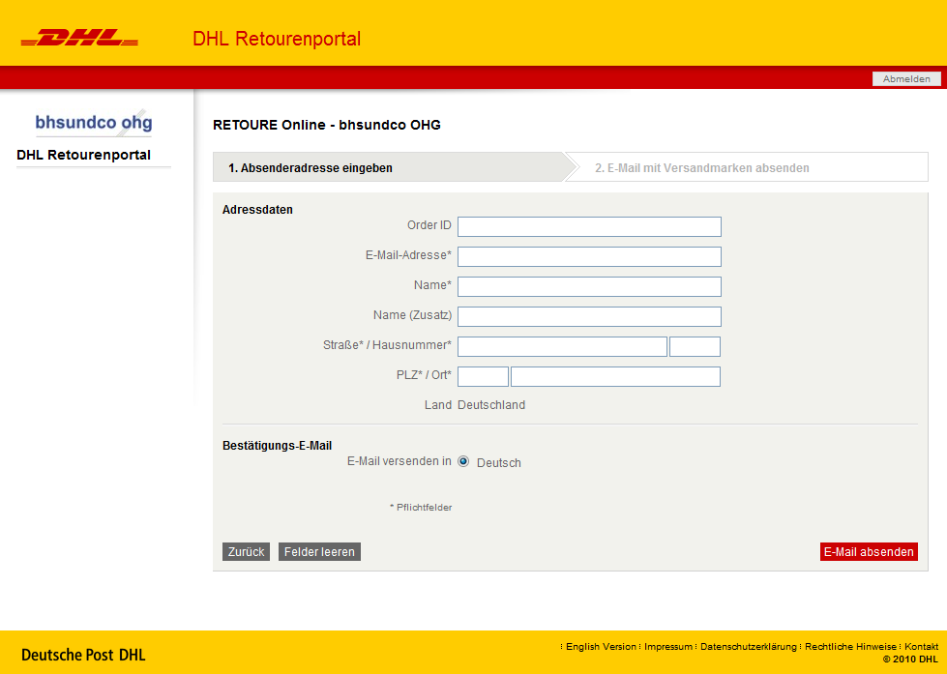
Task: Click the DHL Retourenportal sidebar heading
Action: click(x=83, y=155)
